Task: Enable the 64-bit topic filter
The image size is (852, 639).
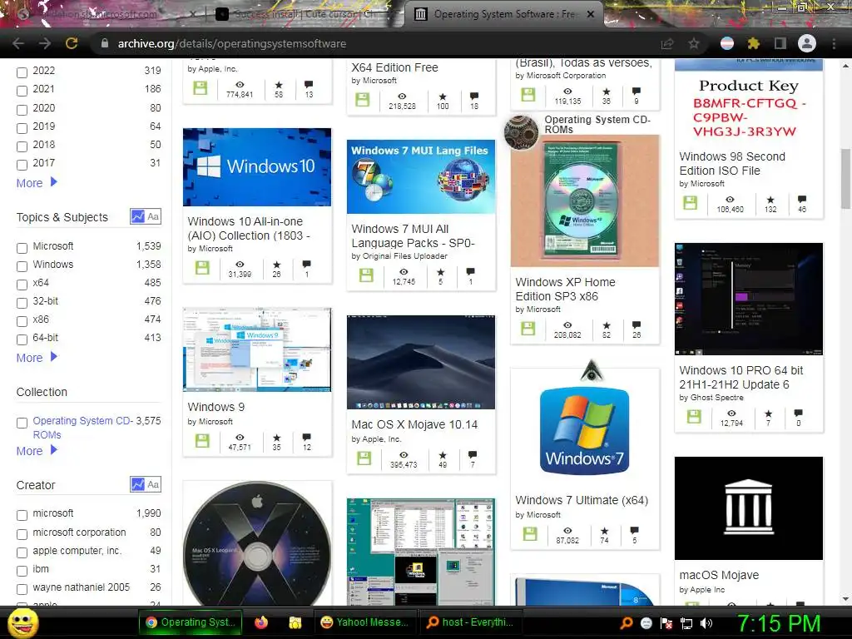Action: pos(22,339)
